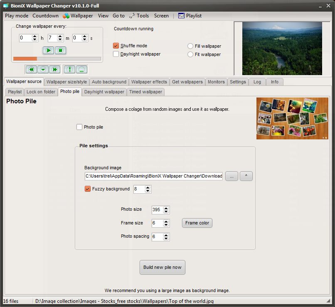335x307 pixels.
Task: Switch to Wallpaper size/style tab
Action: pyautogui.click(x=67, y=82)
